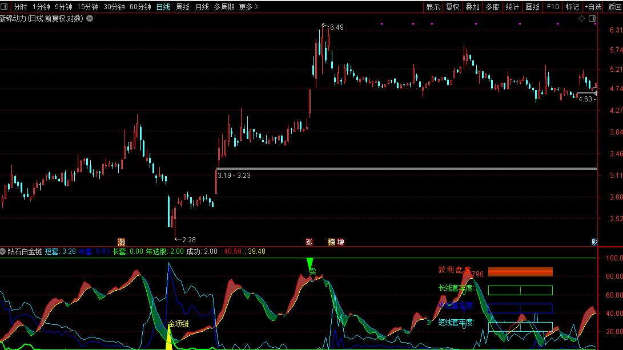Select the 60分钟 period tab
Viewport: 623px width, 350px height.
pos(140,7)
